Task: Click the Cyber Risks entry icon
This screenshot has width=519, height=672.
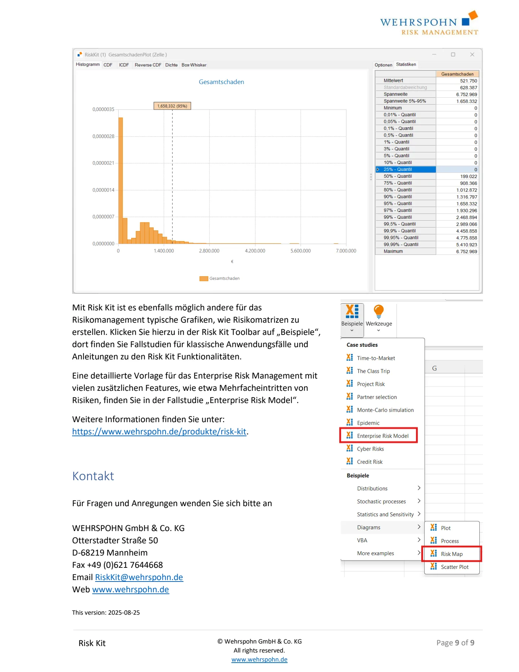Action: pos(350,448)
